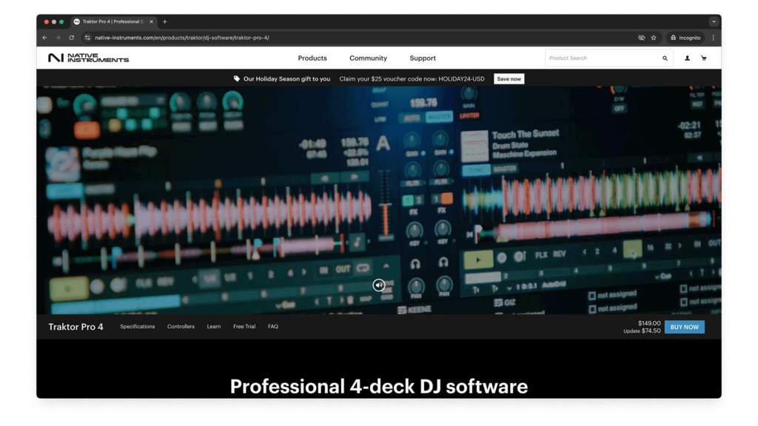
Task: Click the BUY NOW button
Action: (685, 327)
